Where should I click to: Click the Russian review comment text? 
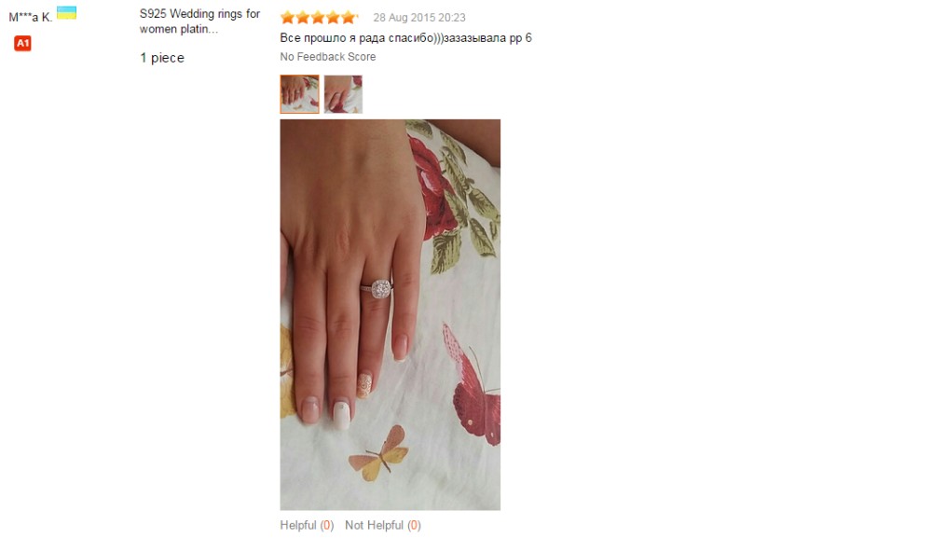(405, 38)
